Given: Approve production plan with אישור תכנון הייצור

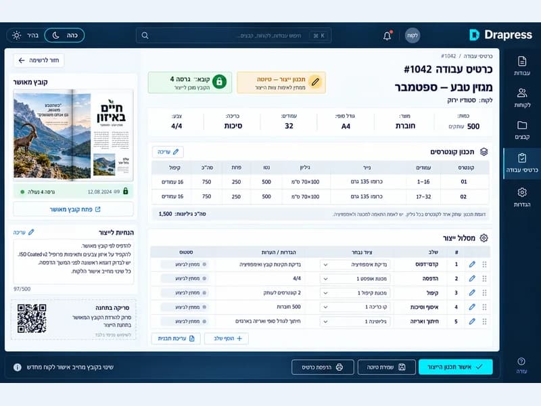Looking at the screenshot, I should (455, 367).
